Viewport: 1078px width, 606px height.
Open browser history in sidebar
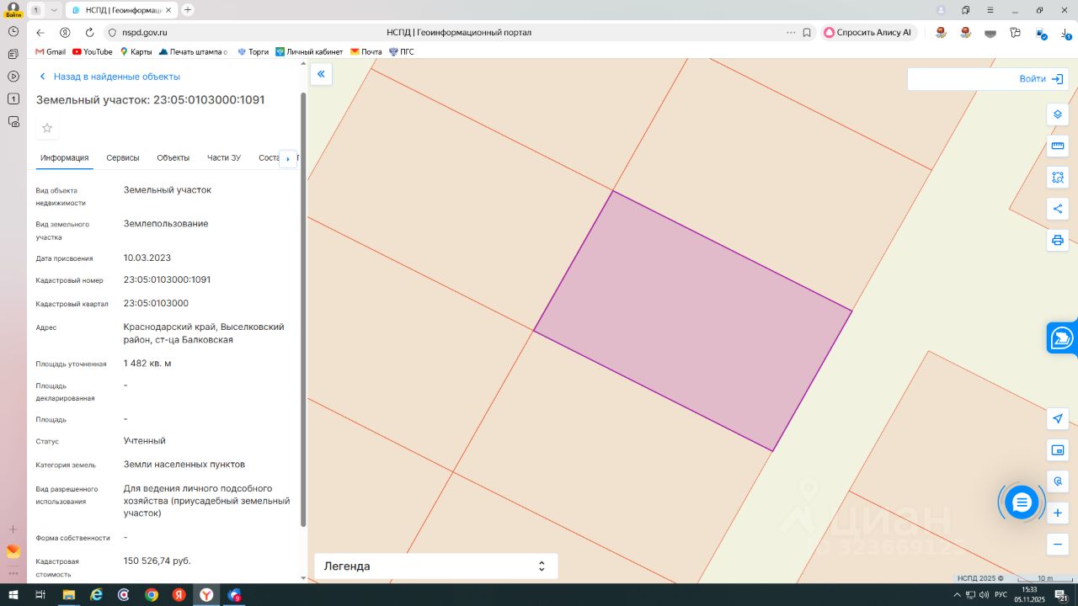tap(13, 31)
